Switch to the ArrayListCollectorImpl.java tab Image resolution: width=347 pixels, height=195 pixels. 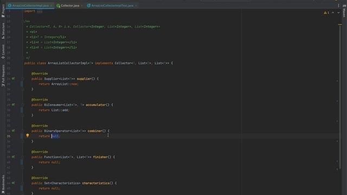pyautogui.click(x=30, y=5)
